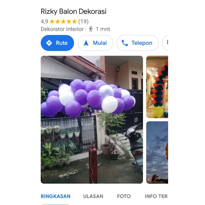This screenshot has height=205, width=205.
Task: Switch to the ULASAN tab
Action: (93, 196)
